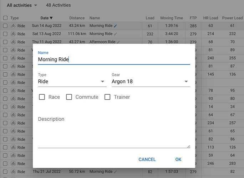Sort by the Load column header
This screenshot has width=244, height=178.
pos(150,18)
